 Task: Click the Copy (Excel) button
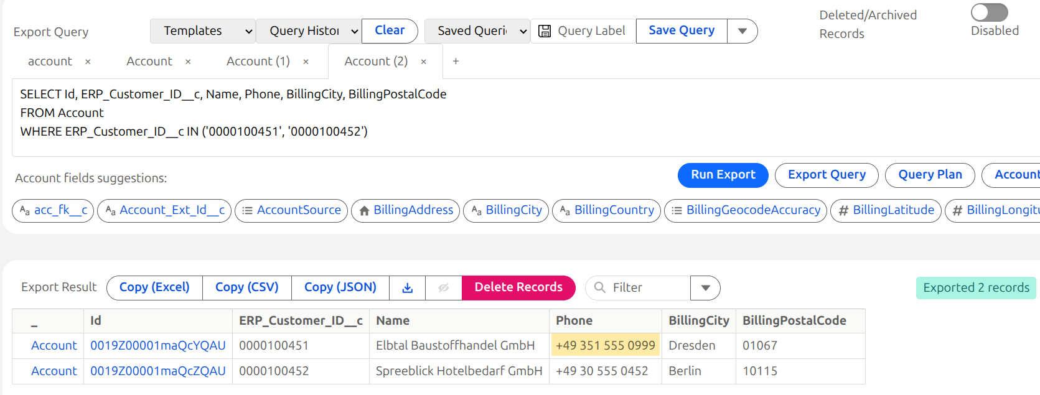[x=154, y=287]
